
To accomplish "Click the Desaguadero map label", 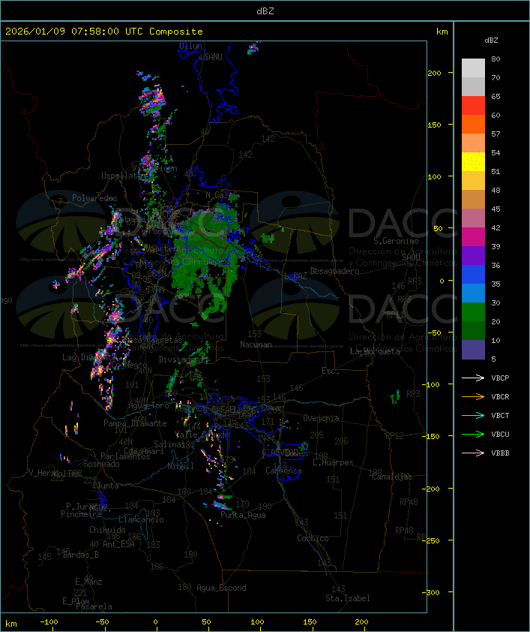I will 334,271.
